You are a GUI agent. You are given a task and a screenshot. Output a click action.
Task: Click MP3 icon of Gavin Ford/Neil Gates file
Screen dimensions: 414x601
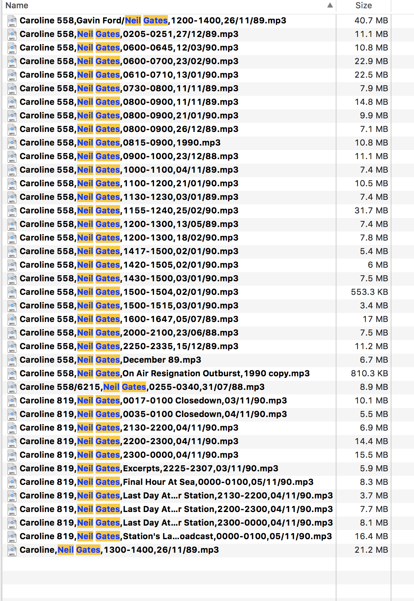point(12,21)
